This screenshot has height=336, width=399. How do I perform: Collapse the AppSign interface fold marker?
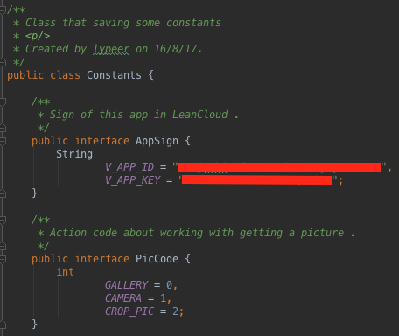pyautogui.click(x=3, y=141)
